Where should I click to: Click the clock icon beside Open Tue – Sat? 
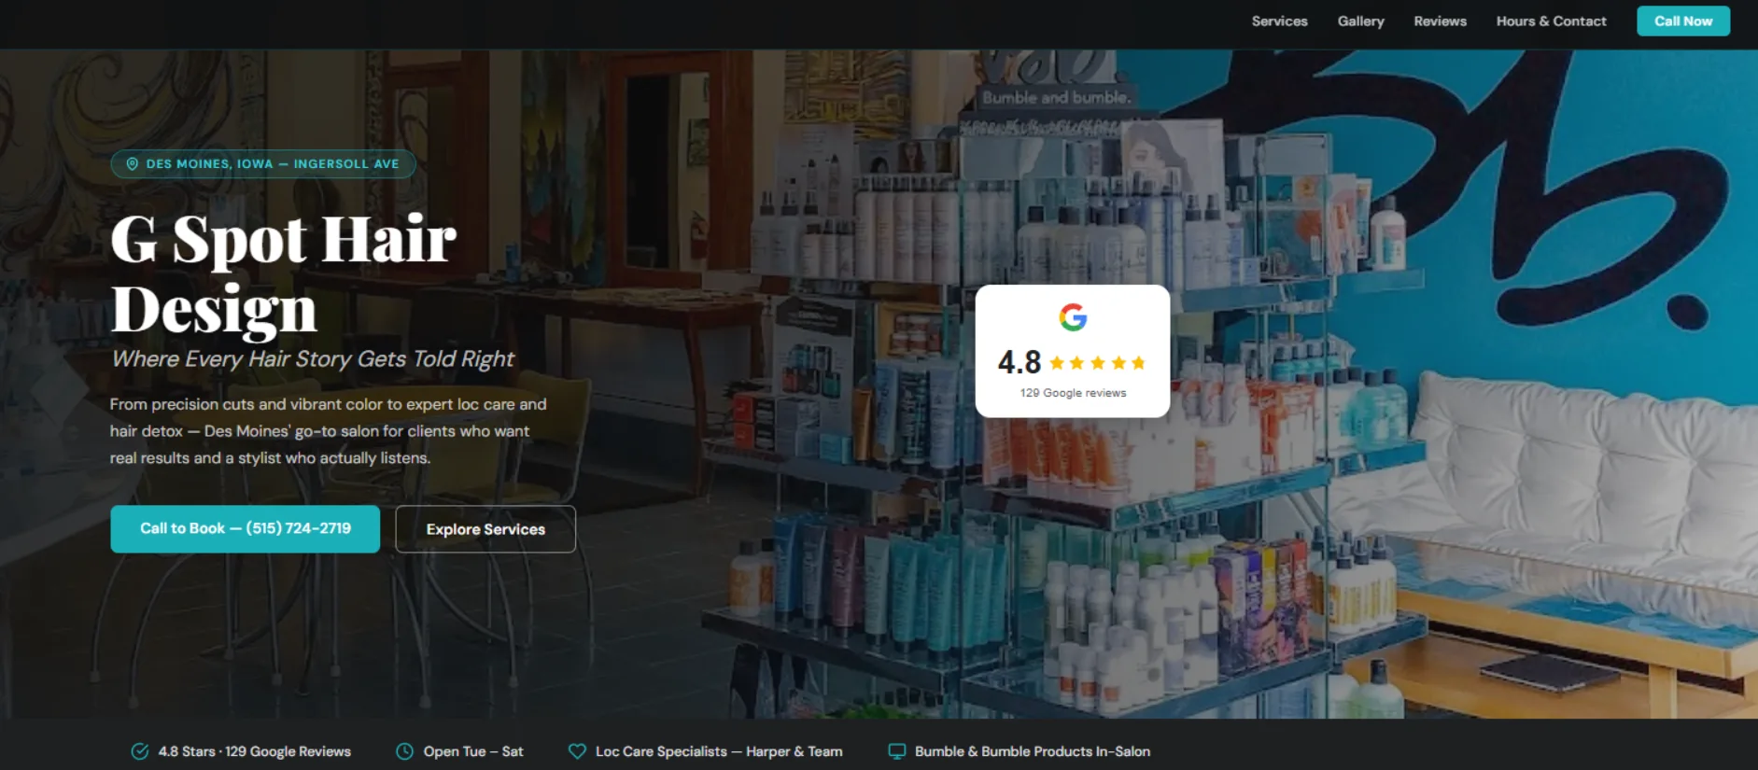click(x=404, y=751)
